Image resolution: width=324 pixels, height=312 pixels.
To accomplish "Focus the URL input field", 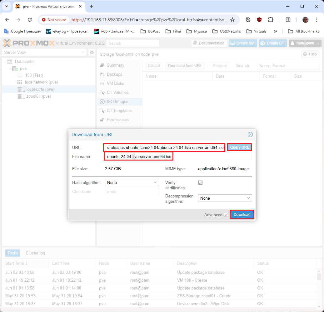I will point(164,147).
